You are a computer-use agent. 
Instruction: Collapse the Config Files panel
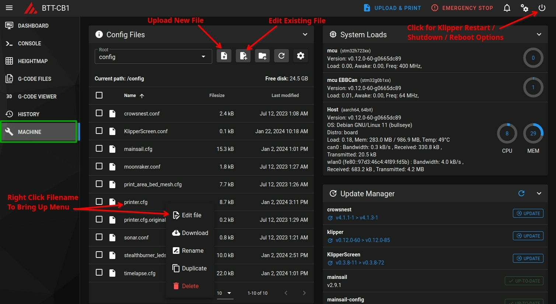305,34
